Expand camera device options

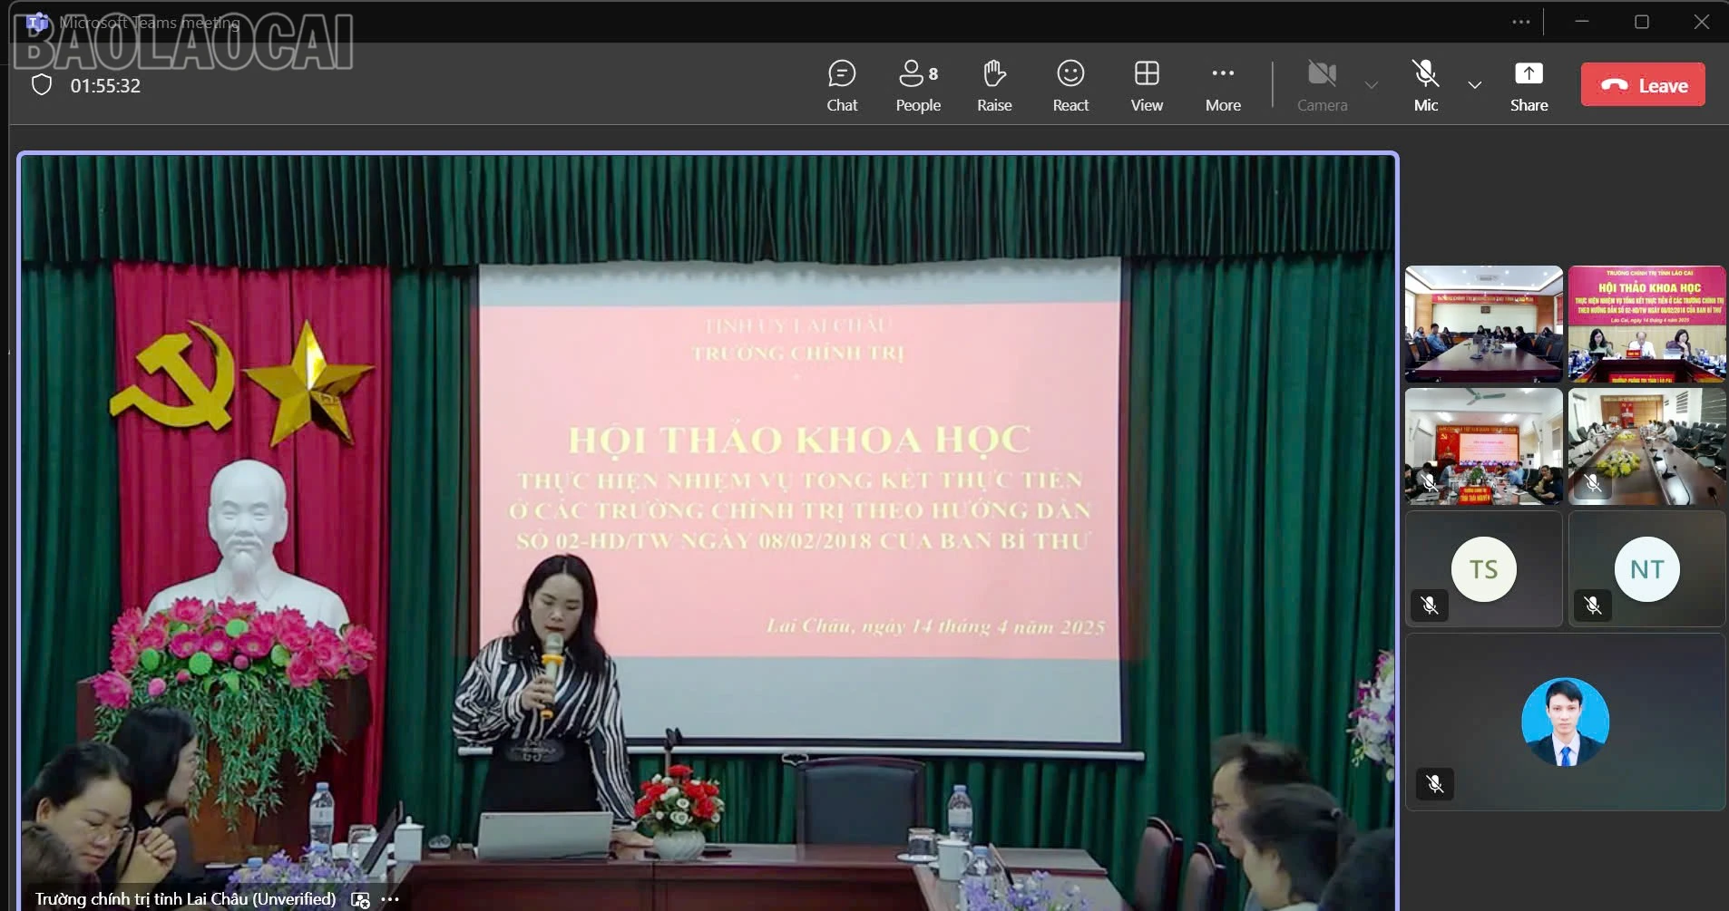[x=1371, y=84]
